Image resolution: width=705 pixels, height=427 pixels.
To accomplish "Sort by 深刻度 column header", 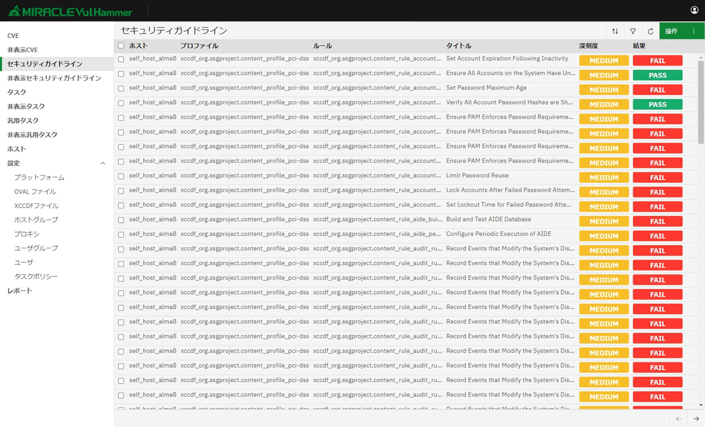I will coord(588,46).
